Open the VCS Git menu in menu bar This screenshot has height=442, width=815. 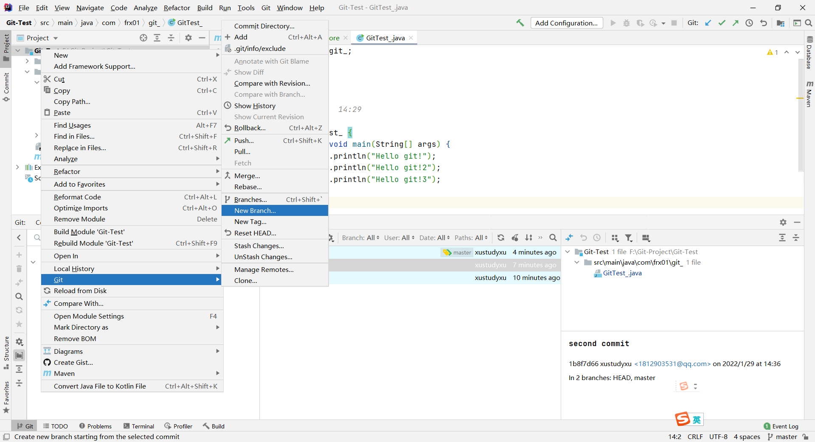[266, 8]
